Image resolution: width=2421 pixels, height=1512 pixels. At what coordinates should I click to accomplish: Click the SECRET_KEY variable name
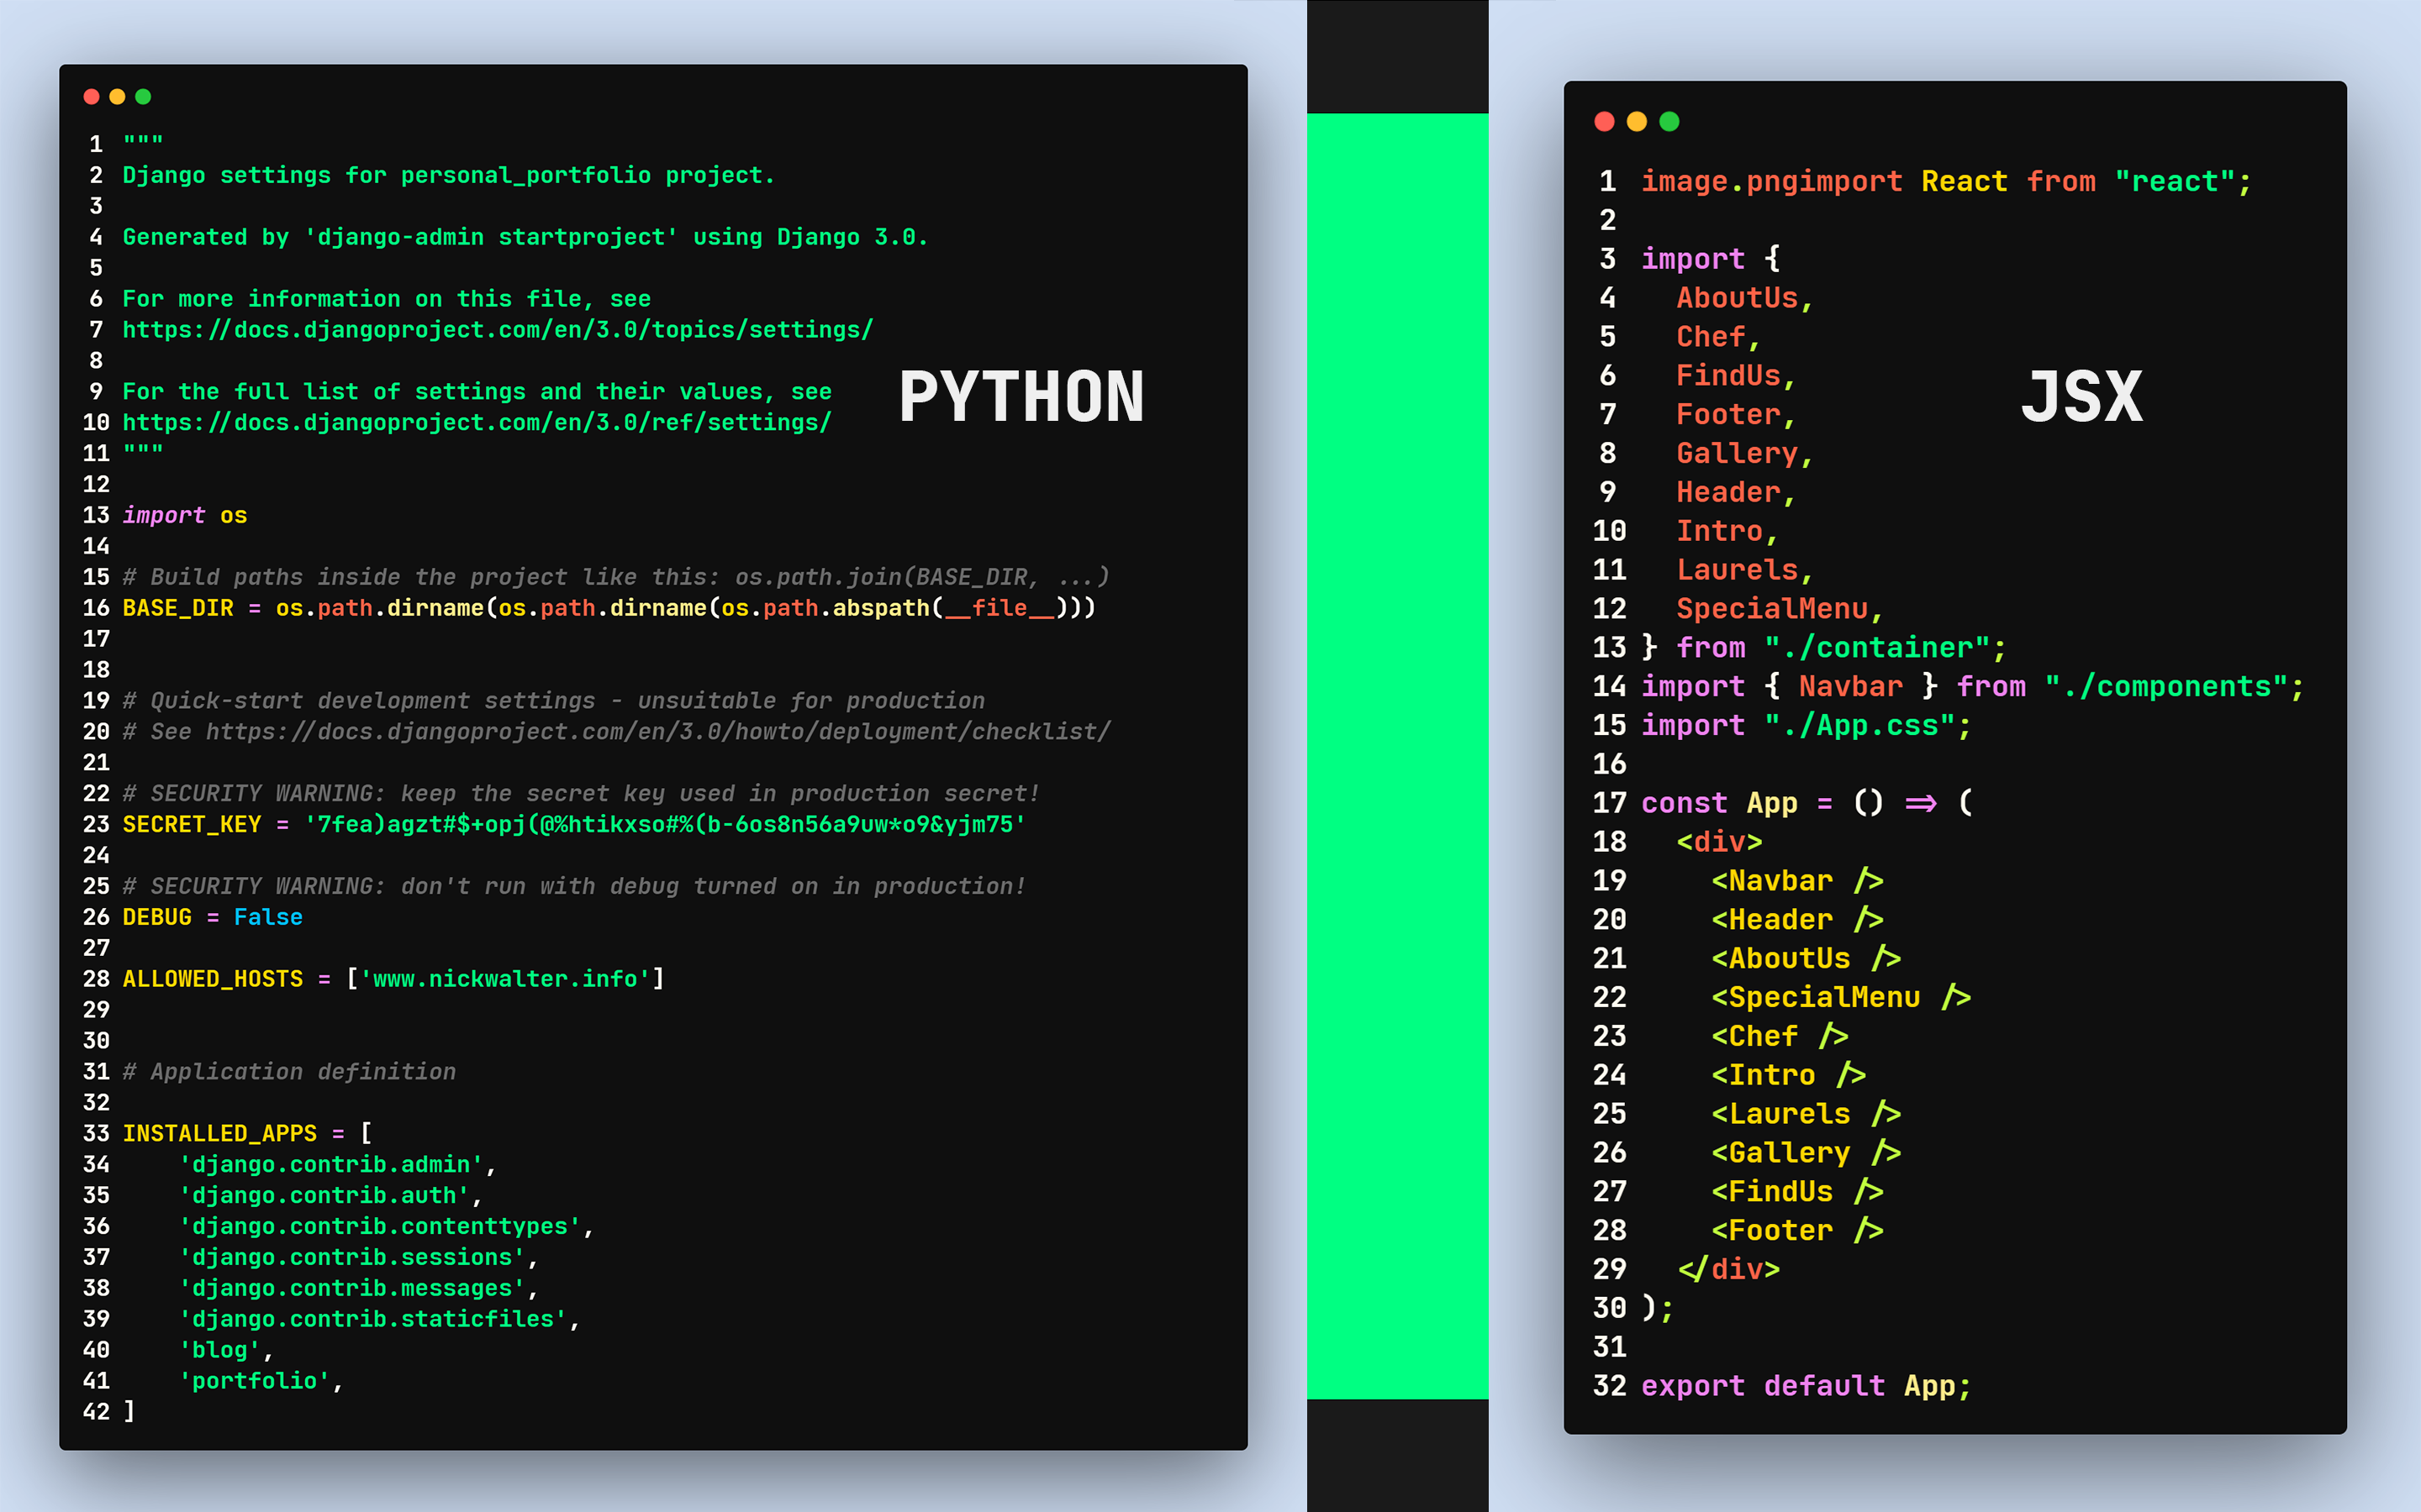point(191,825)
